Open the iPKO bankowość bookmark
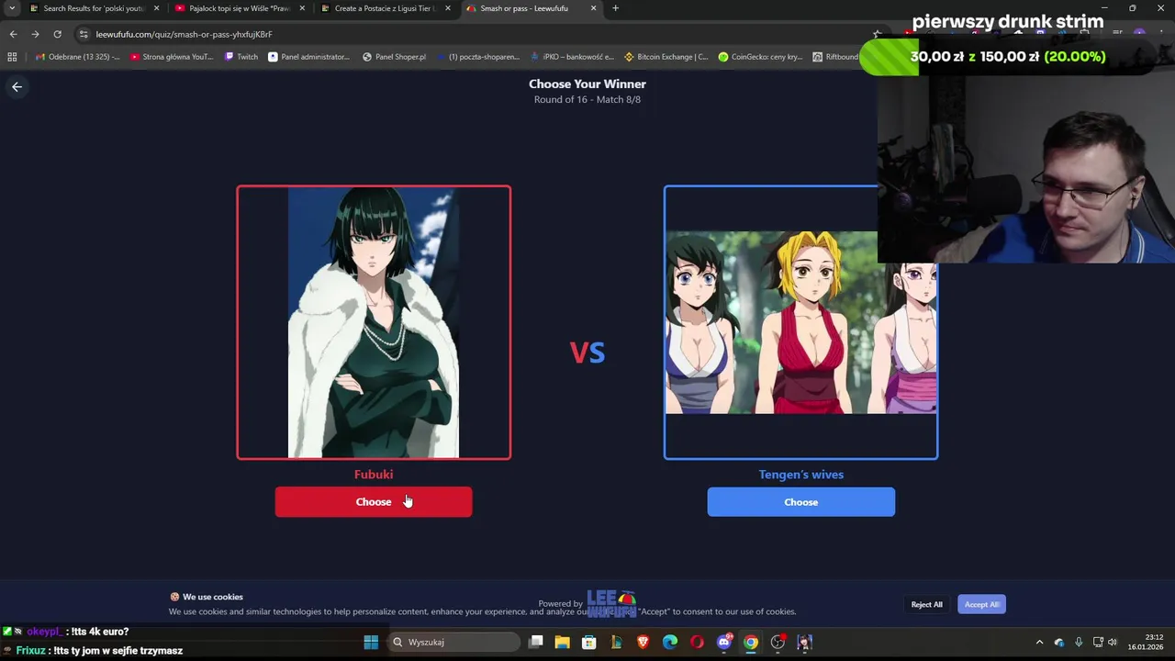The image size is (1175, 661). [573, 57]
